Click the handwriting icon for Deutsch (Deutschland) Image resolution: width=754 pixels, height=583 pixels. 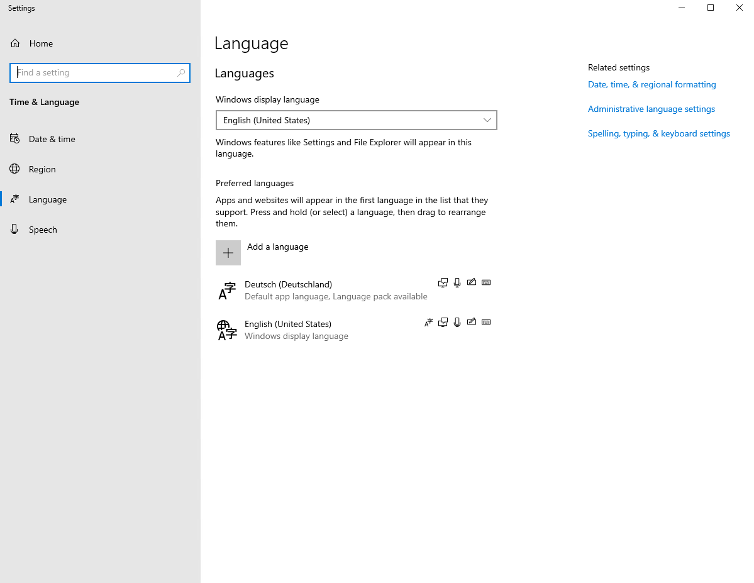(x=472, y=282)
